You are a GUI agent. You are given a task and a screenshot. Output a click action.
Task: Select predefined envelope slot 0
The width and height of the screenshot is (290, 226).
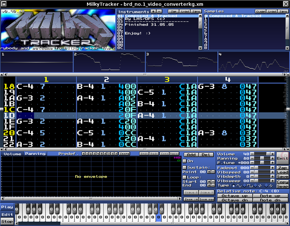pyautogui.click(x=84, y=154)
